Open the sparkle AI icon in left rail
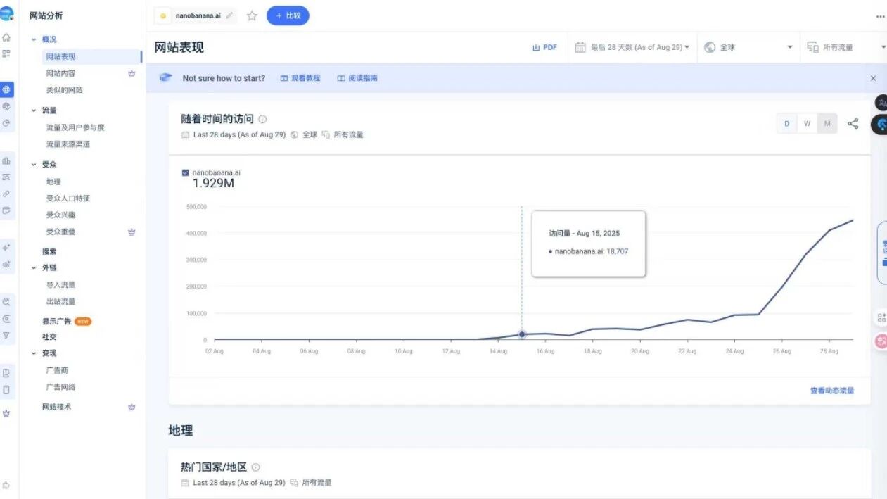This screenshot has width=887, height=499. tap(6, 247)
